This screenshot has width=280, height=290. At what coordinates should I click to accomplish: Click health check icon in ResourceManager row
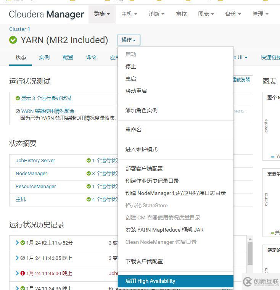click(x=89, y=186)
